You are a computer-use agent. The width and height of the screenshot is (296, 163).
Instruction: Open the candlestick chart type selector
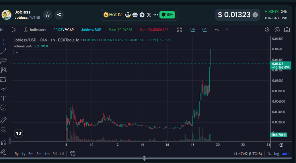click(x=13, y=30)
